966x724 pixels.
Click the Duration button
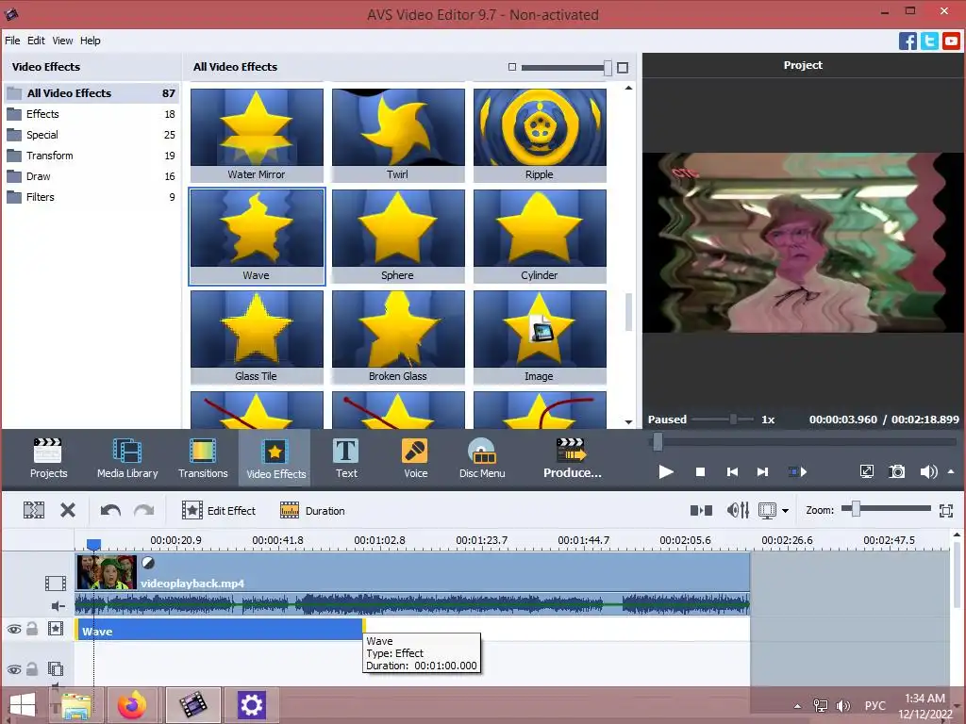tap(312, 510)
